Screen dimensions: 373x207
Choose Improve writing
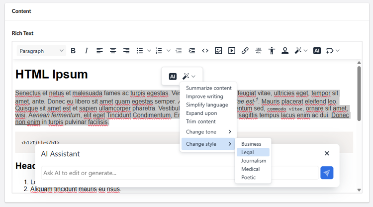pyautogui.click(x=204, y=97)
